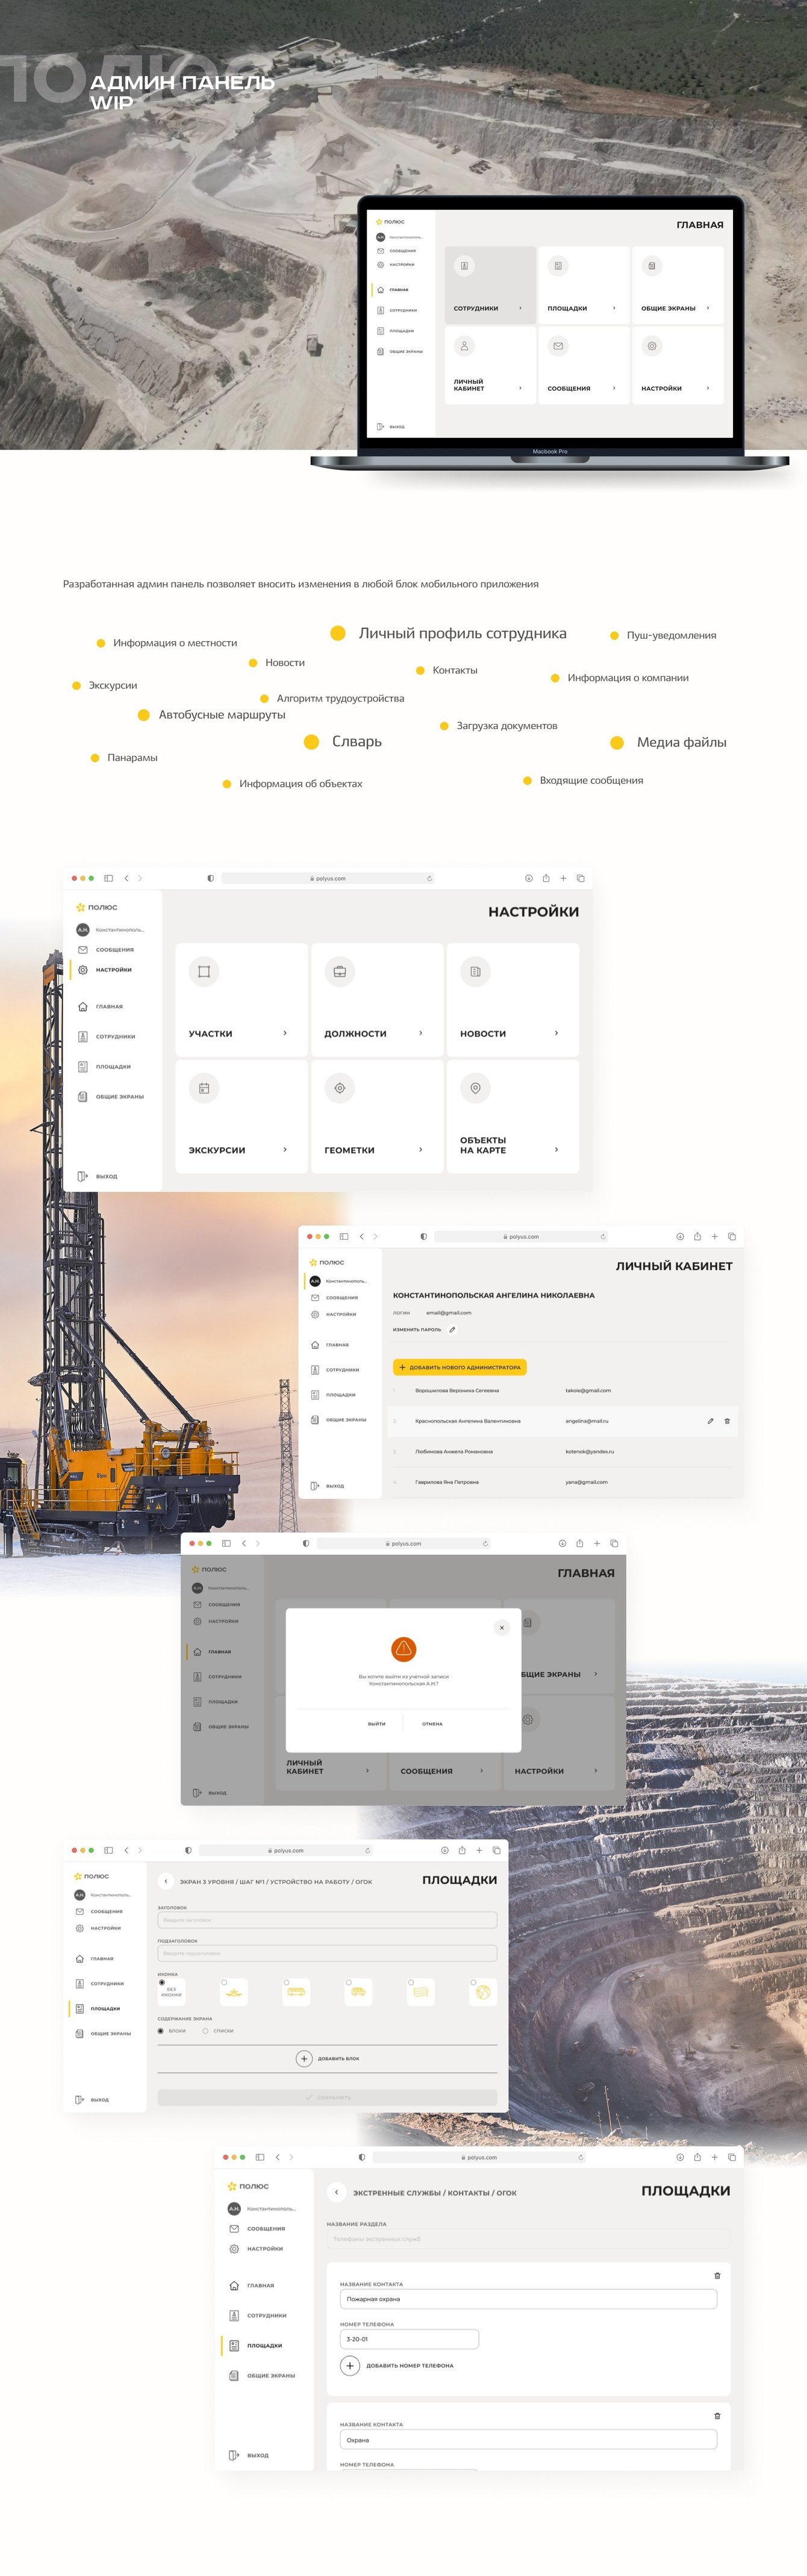Click the Заголовок input field
The height and width of the screenshot is (2576, 807).
click(x=327, y=1920)
